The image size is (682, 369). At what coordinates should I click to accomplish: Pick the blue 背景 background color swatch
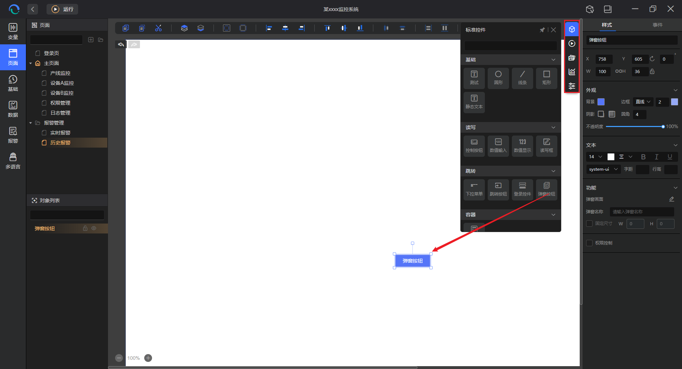pos(601,102)
